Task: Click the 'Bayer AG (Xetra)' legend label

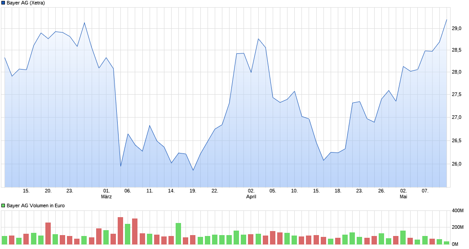Action: pos(26,3)
